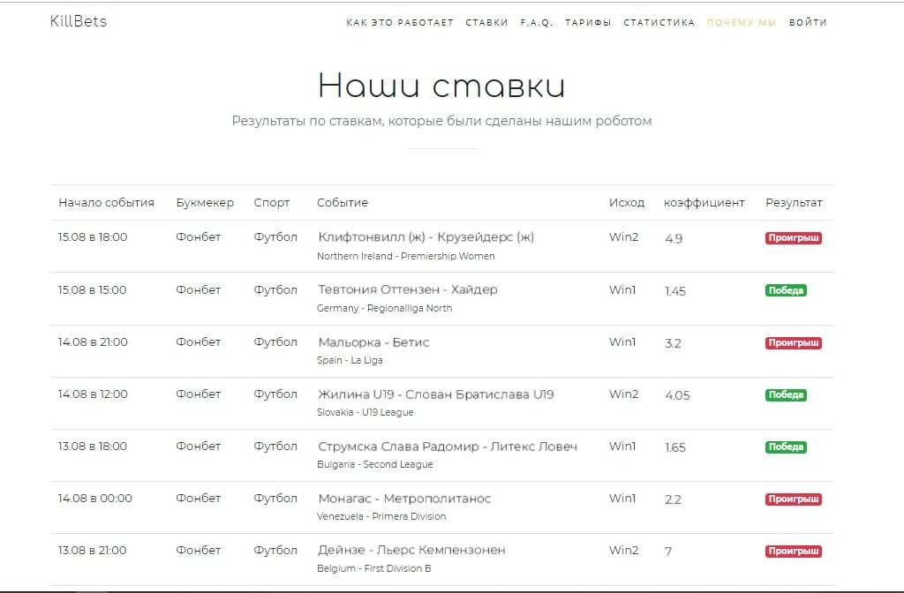This screenshot has width=904, height=593.
Task: Click the 'Букмекер' column header
Action: point(205,203)
